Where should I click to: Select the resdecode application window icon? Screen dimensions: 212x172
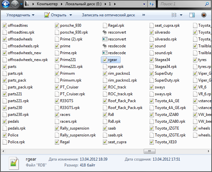[x=105, y=53]
